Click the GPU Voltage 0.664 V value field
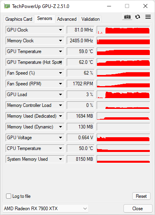This screenshot has height=215, width=155. click(81, 138)
